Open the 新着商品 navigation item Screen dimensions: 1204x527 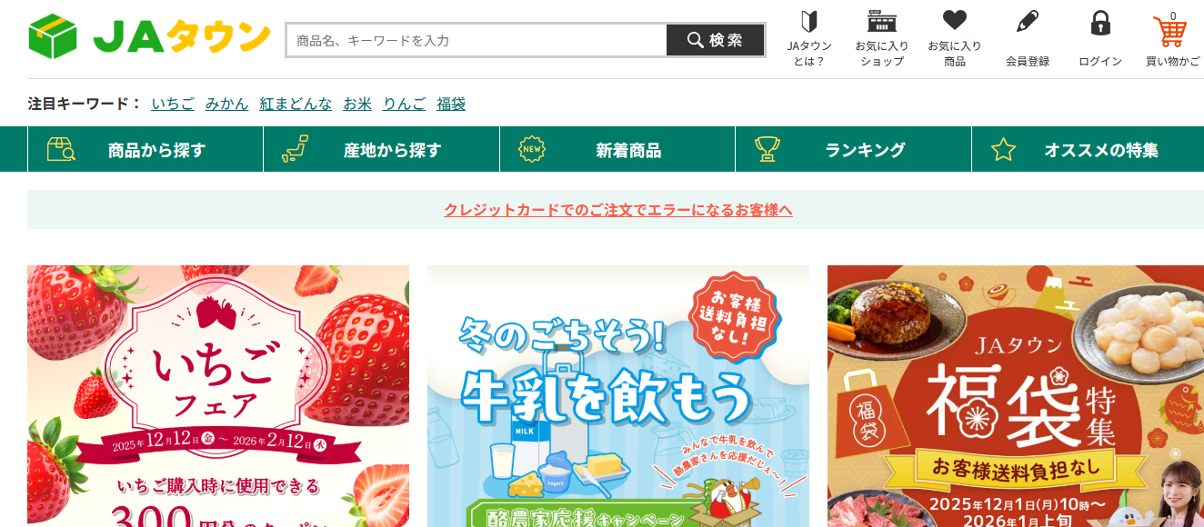click(617, 150)
